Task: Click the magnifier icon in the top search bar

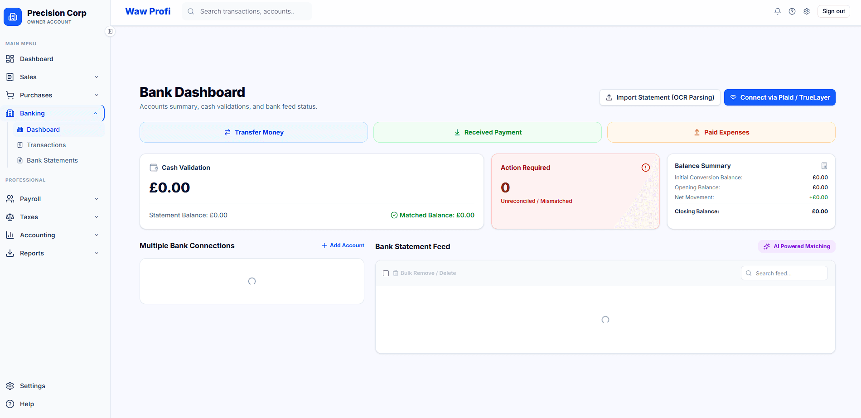Action: point(191,11)
